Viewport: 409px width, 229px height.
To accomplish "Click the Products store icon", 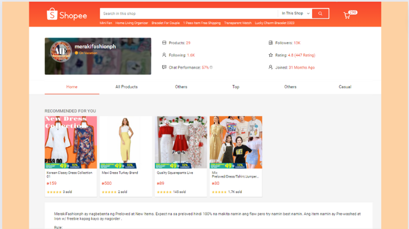I will point(164,43).
